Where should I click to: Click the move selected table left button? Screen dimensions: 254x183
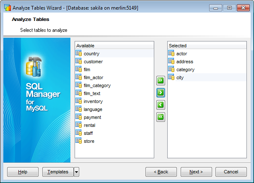[161, 105]
